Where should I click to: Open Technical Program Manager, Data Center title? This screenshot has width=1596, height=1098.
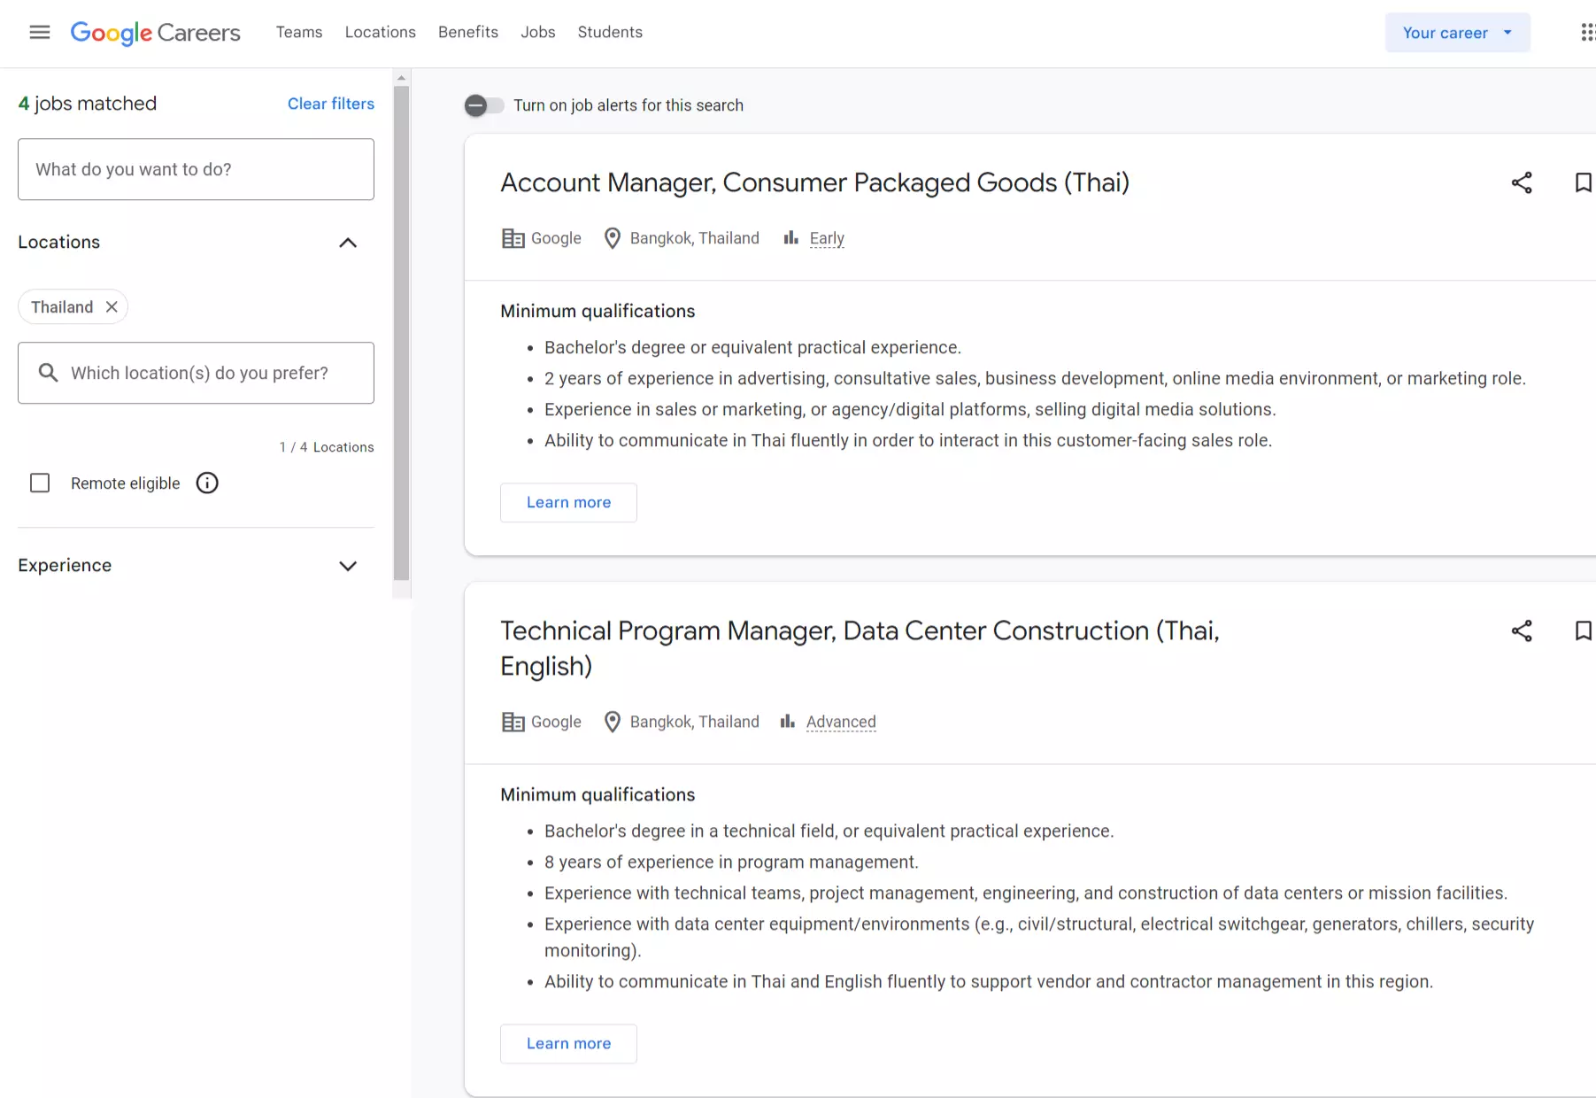pos(860,648)
